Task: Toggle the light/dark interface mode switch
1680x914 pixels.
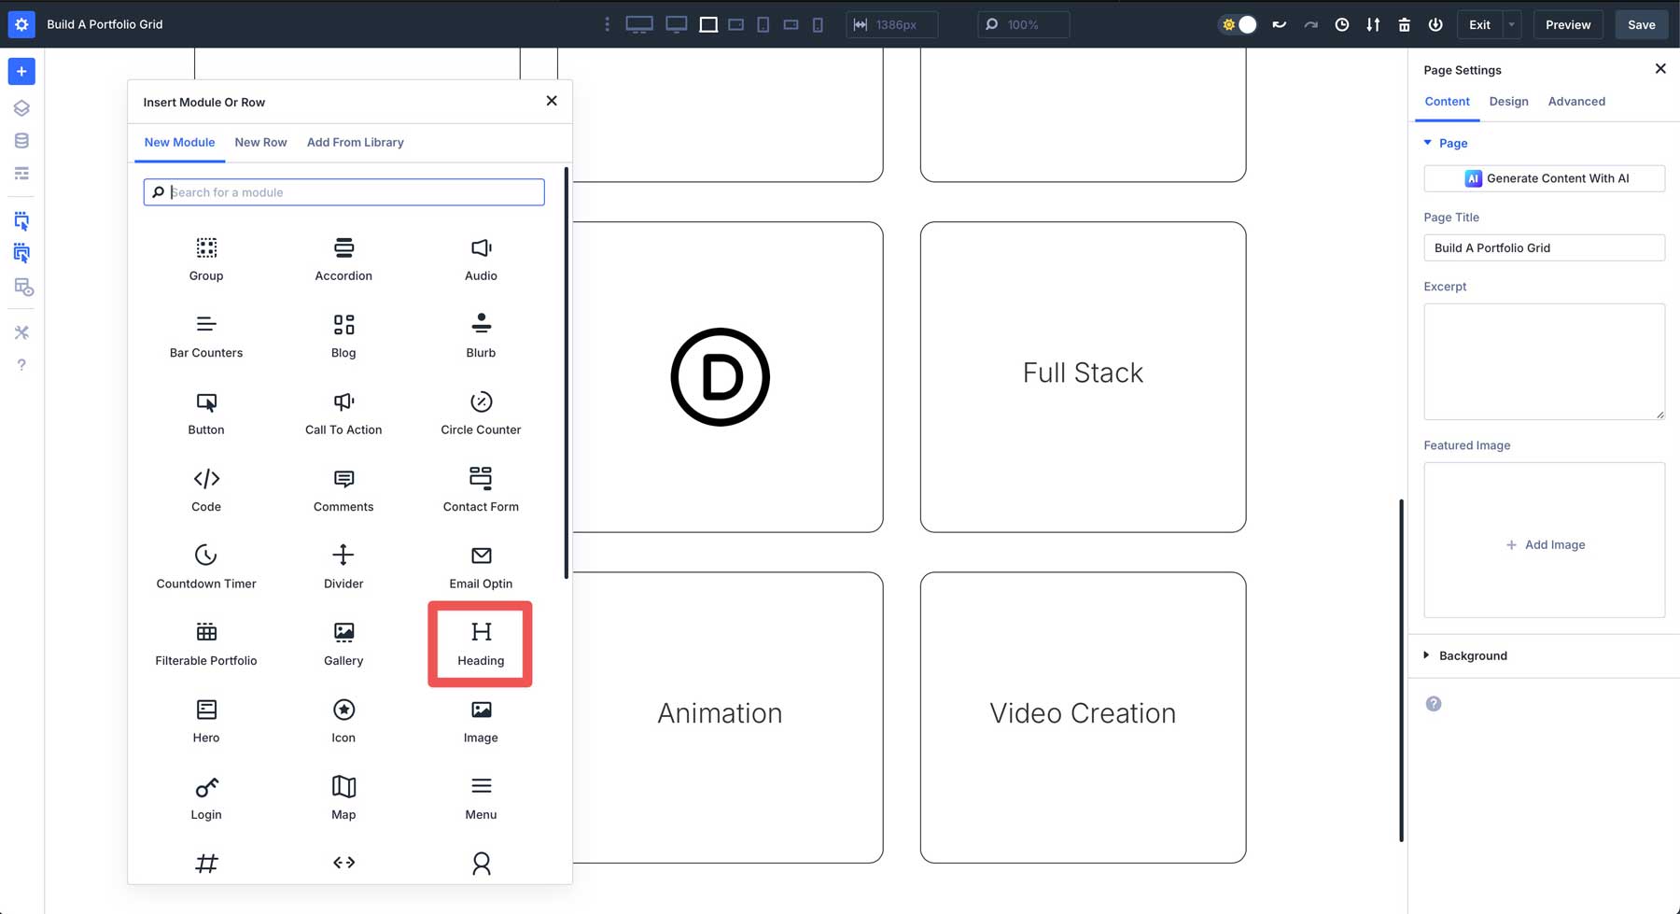Action: coord(1238,24)
